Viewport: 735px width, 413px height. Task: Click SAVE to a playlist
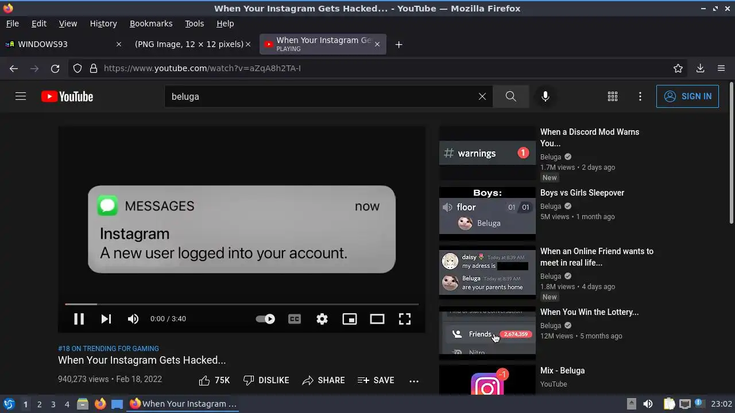click(376, 380)
